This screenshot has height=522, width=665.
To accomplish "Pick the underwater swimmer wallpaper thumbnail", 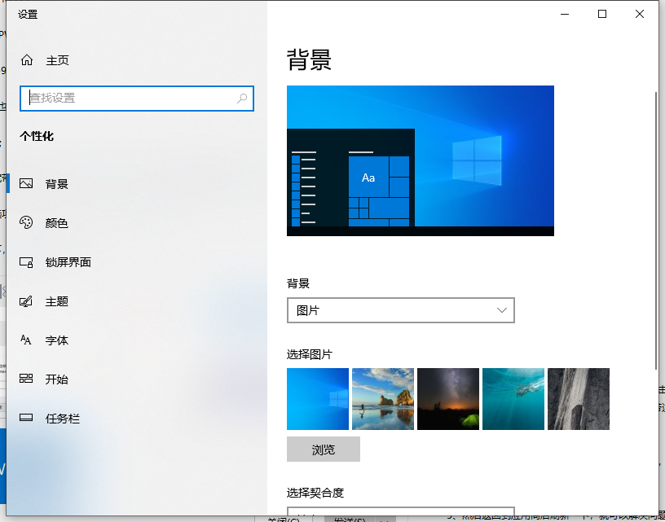I will tap(513, 399).
